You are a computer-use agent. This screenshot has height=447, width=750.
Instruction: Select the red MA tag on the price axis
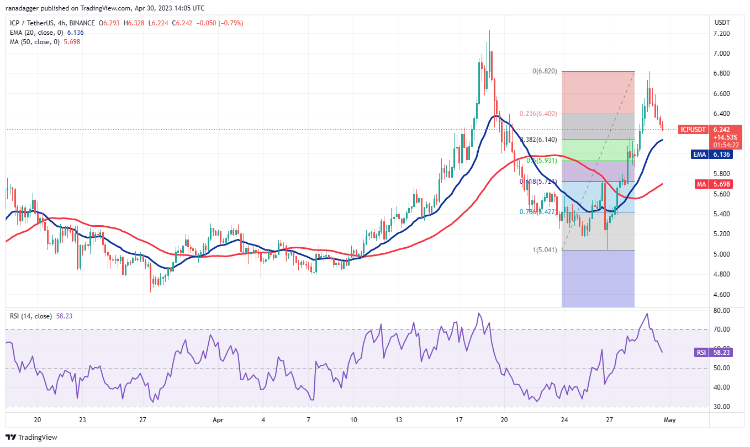(x=699, y=183)
